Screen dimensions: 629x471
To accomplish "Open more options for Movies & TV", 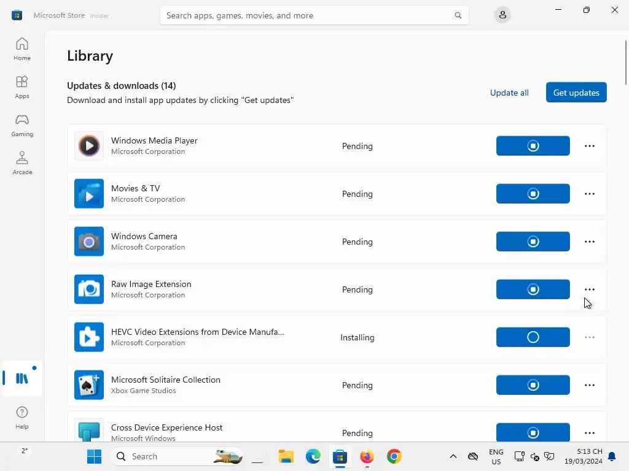I will 589,194.
